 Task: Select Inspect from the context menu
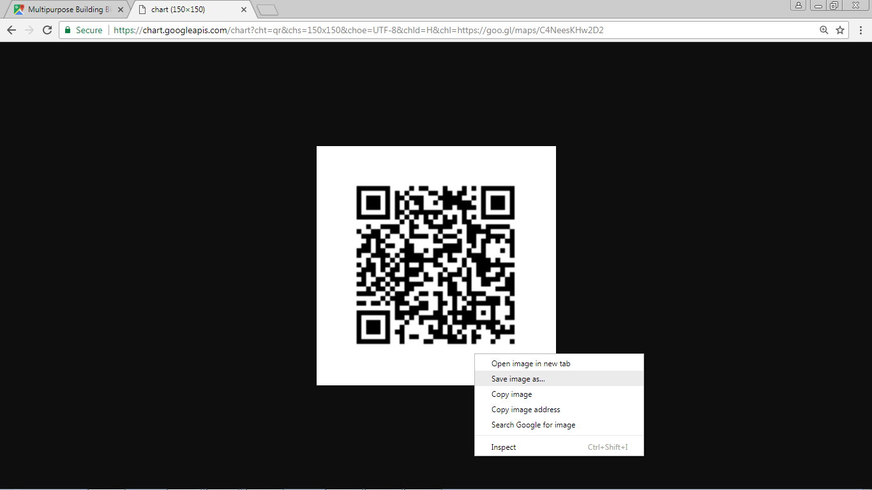(x=559, y=447)
